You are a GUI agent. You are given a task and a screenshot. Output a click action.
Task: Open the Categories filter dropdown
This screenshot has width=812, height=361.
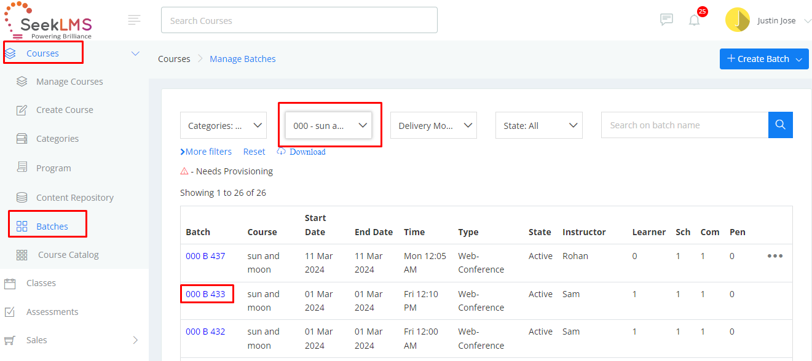click(223, 125)
